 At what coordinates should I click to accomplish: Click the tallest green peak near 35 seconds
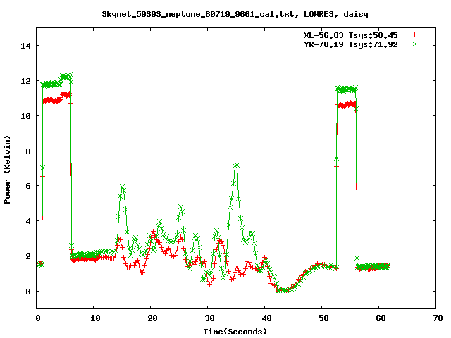pos(237,165)
